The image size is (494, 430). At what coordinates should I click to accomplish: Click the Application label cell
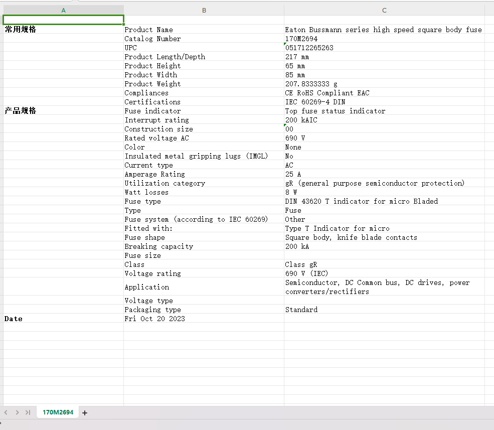click(204, 287)
